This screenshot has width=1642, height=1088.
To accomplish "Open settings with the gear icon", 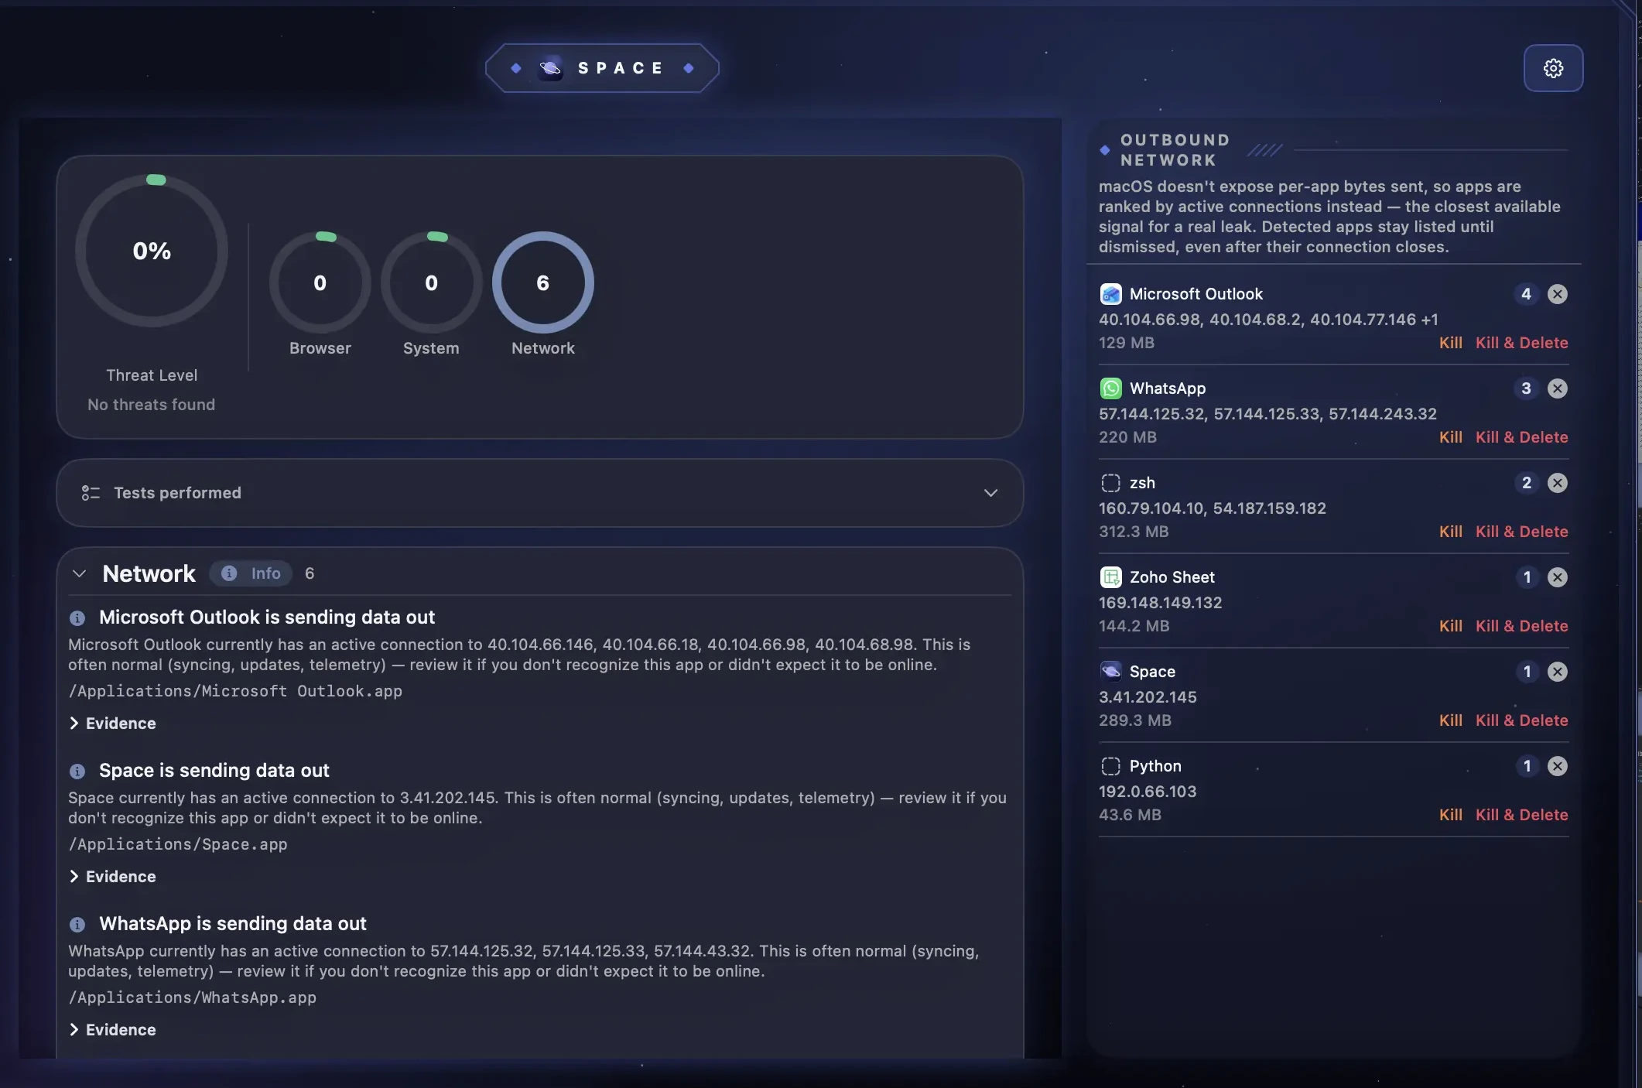I will click(x=1553, y=68).
